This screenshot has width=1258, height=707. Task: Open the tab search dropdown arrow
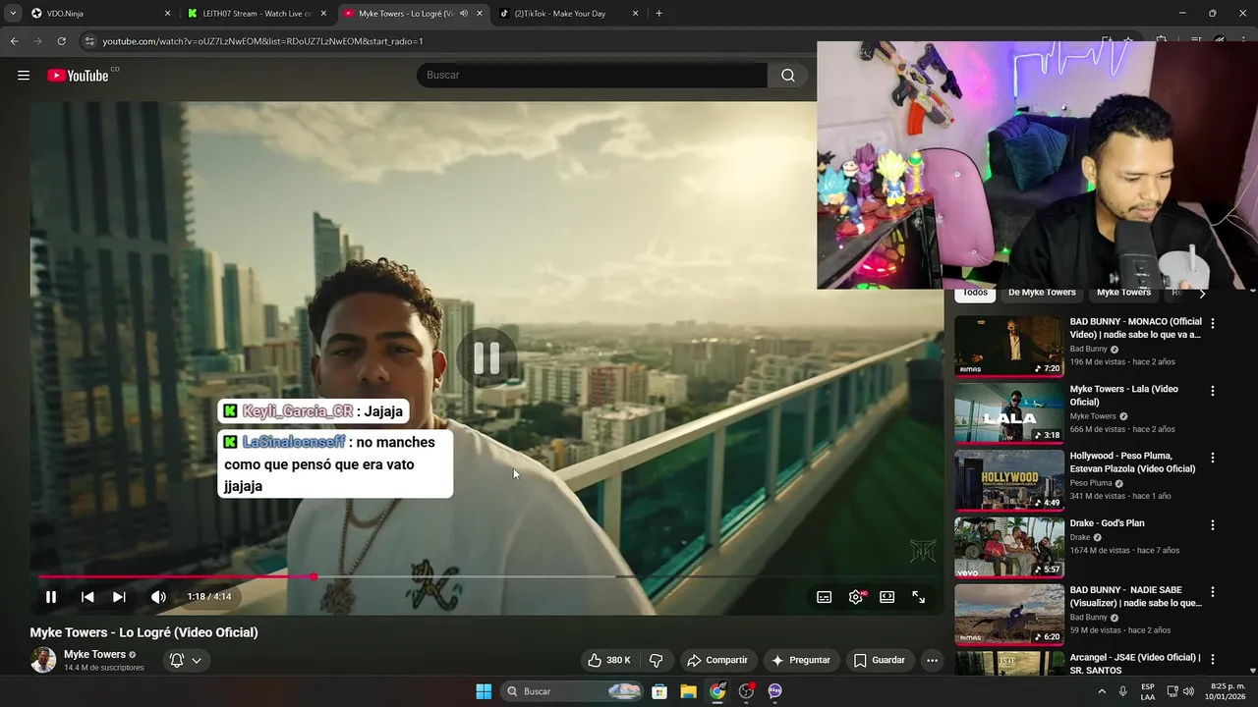tap(13, 14)
